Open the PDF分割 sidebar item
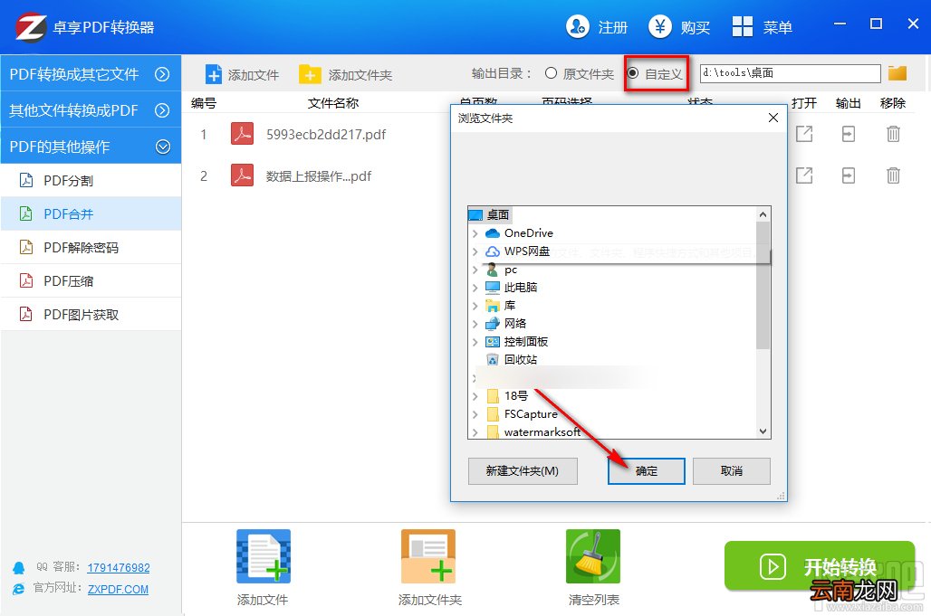Screen dimensions: 931x616 (91, 180)
